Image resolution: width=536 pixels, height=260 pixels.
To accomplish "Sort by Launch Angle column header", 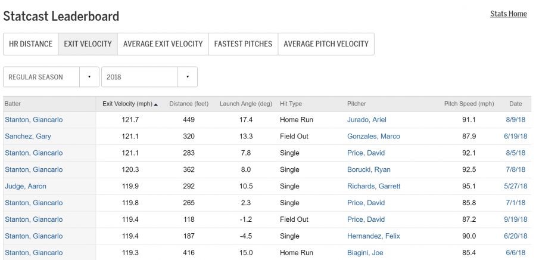I will (x=245, y=104).
